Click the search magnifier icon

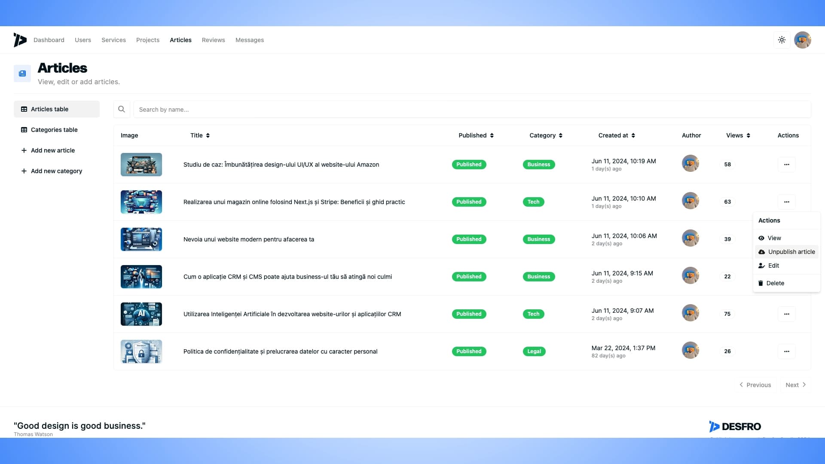click(121, 109)
